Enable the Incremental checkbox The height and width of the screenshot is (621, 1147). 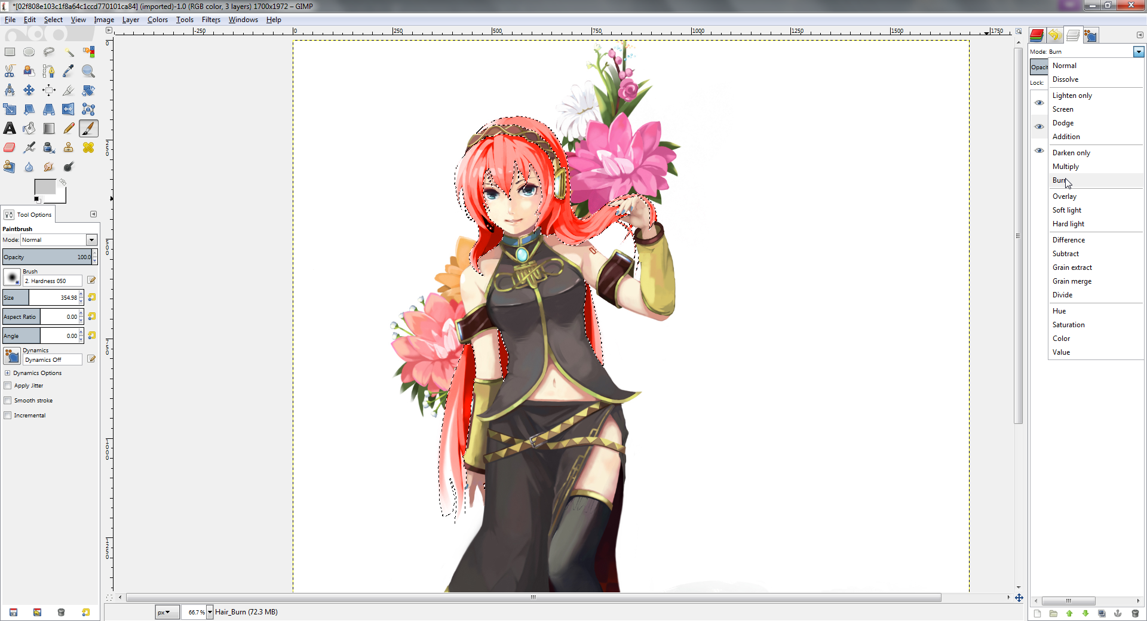(8, 416)
